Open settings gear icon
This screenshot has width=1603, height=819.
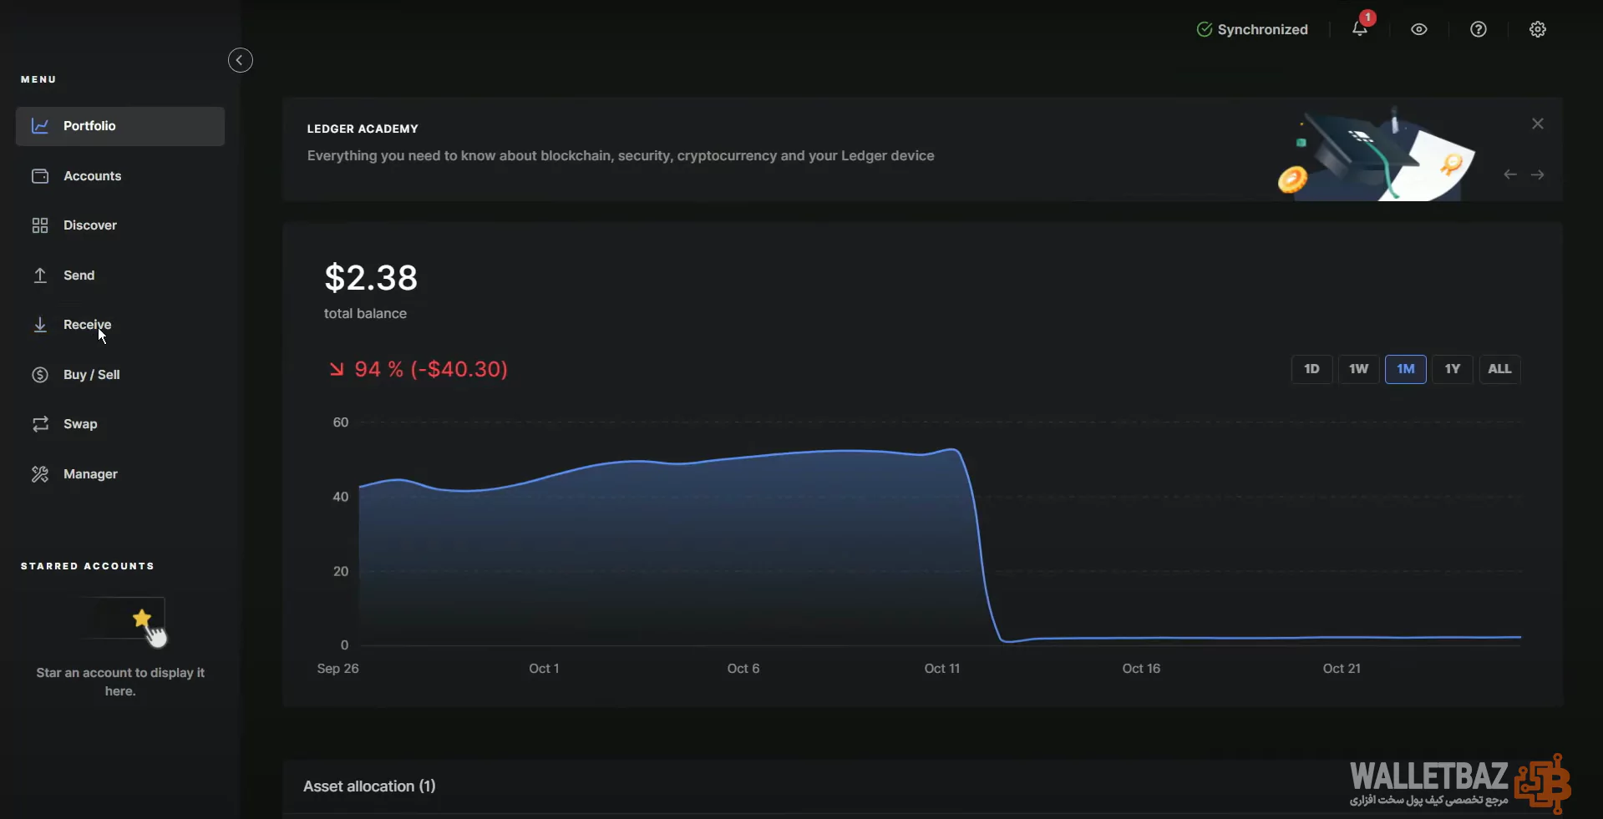1537,29
